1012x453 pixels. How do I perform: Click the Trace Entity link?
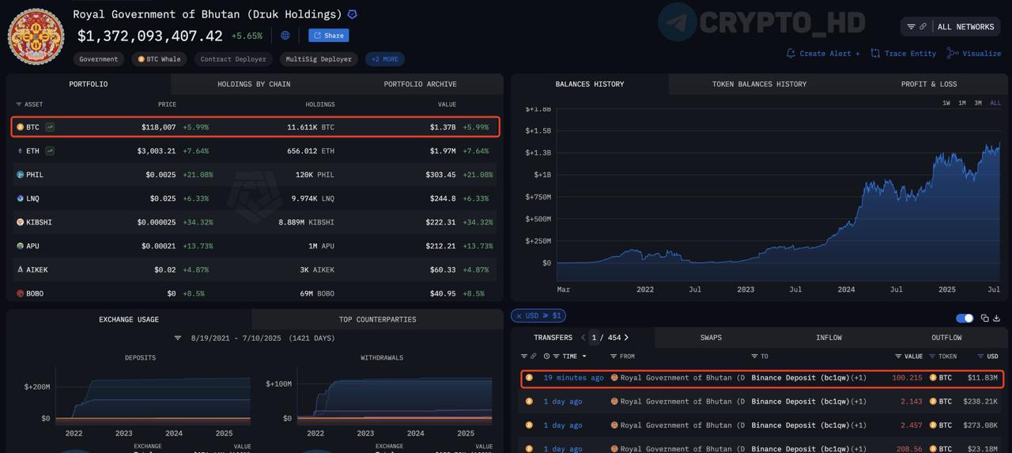903,54
